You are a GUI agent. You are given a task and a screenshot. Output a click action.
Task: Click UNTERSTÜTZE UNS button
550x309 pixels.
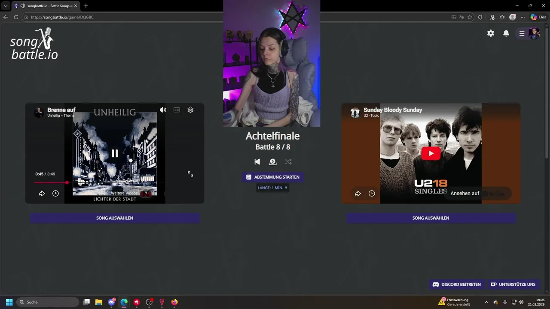point(513,285)
